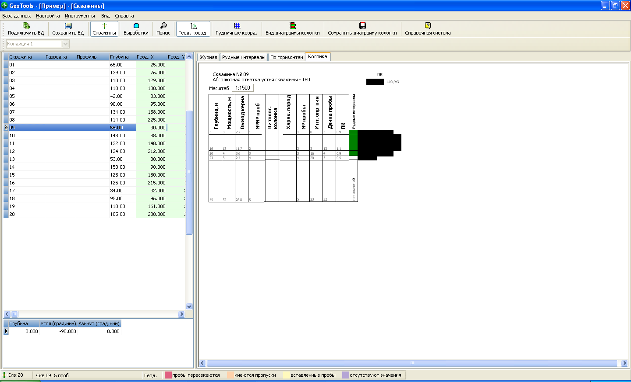Click the Масштаб 1:1500 field
Screen dimensions: 631x382
pyautogui.click(x=243, y=88)
